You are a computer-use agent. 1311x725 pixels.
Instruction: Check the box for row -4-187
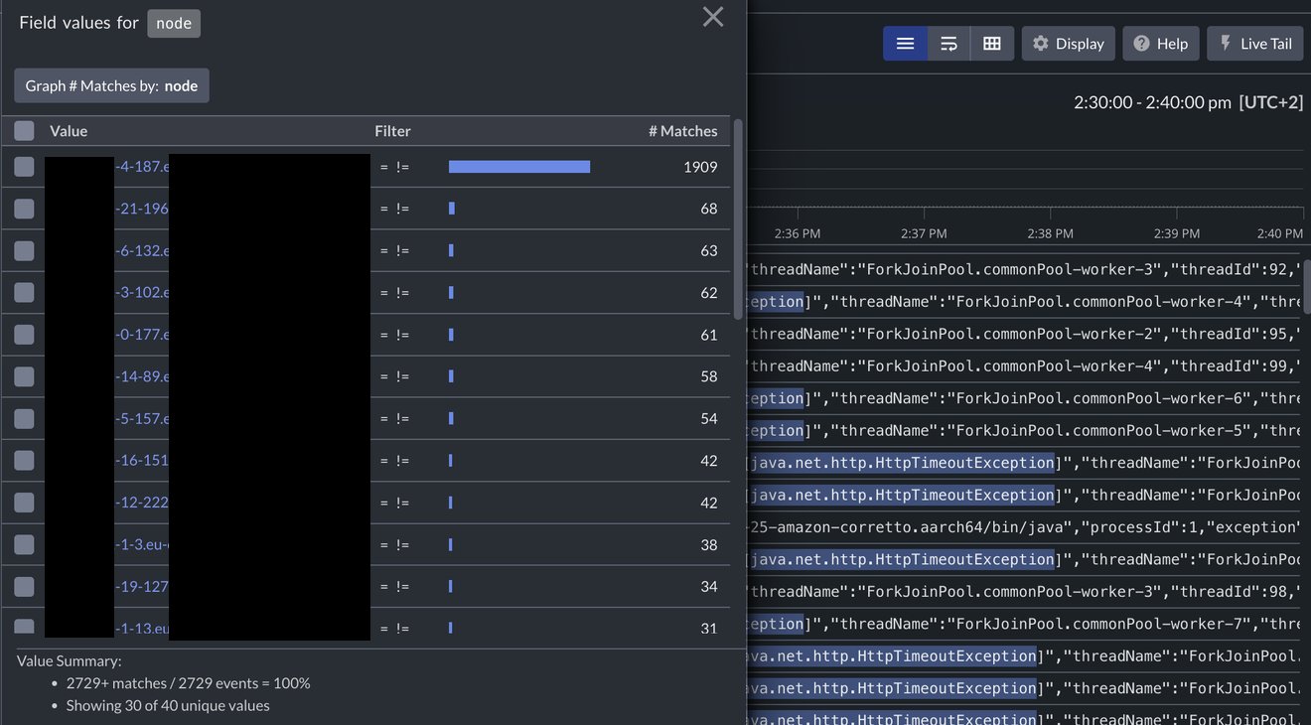point(24,167)
